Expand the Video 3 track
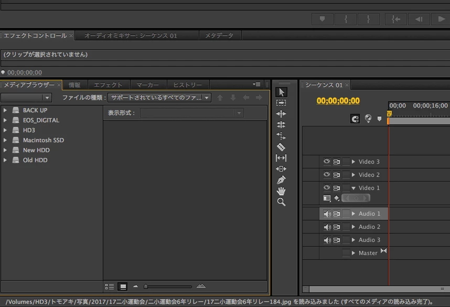 pos(353,162)
